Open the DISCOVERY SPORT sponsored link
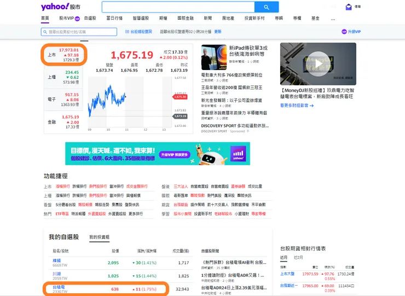405x296 pixels. (x=235, y=126)
